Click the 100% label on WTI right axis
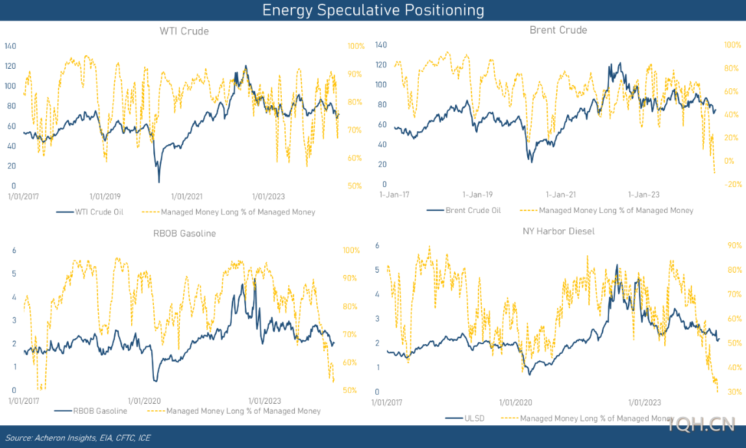The width and height of the screenshot is (746, 448). tap(356, 46)
